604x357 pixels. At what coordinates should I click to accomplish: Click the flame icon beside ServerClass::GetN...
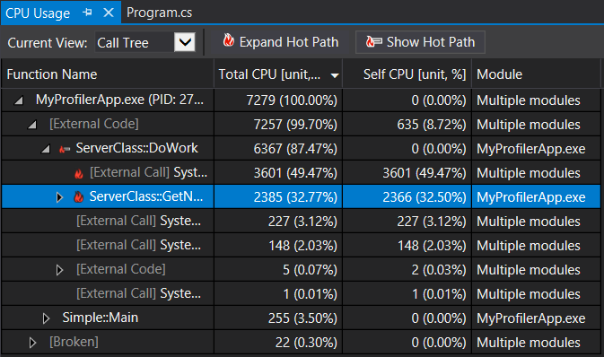point(79,197)
